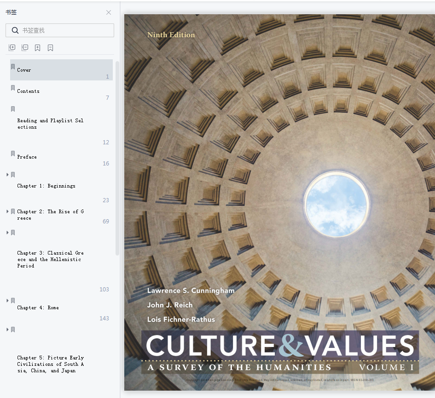Click the Ninth Edition text on cover

click(171, 34)
